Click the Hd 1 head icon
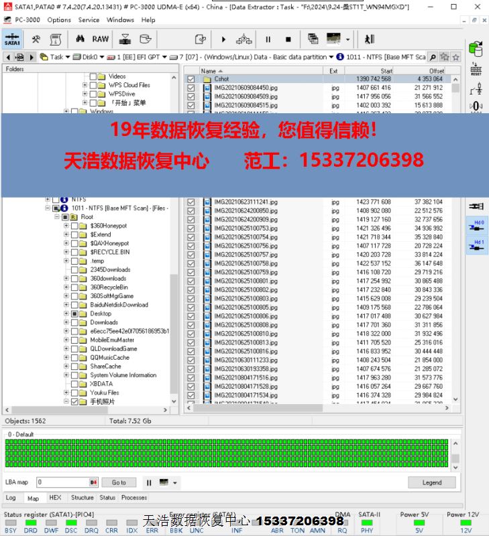The height and width of the screenshot is (536, 489). click(x=477, y=246)
